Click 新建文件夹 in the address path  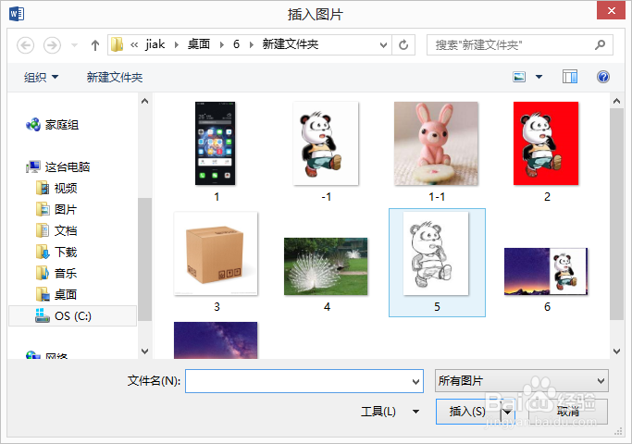pos(291,44)
